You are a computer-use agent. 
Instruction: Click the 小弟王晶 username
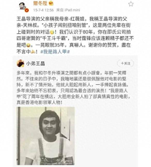[36, 64]
